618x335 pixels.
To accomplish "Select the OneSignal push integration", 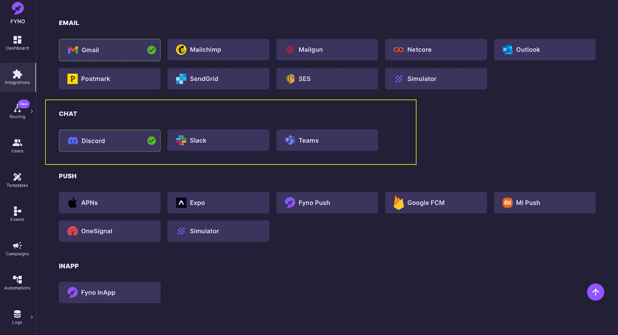I will pyautogui.click(x=109, y=231).
